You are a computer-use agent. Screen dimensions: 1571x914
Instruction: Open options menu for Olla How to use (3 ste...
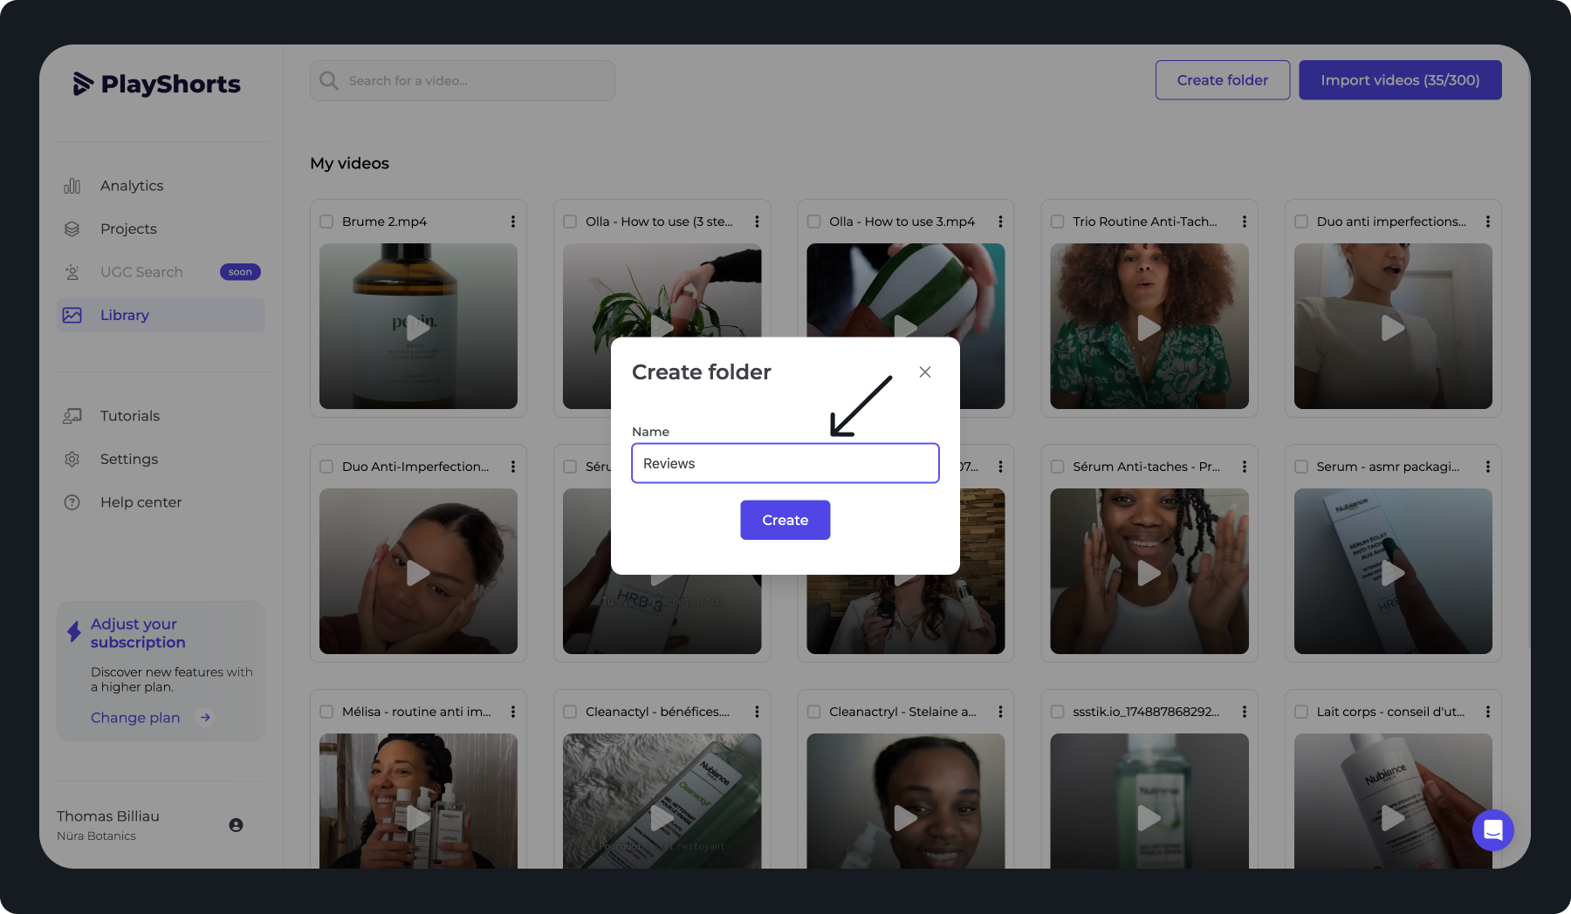click(757, 222)
